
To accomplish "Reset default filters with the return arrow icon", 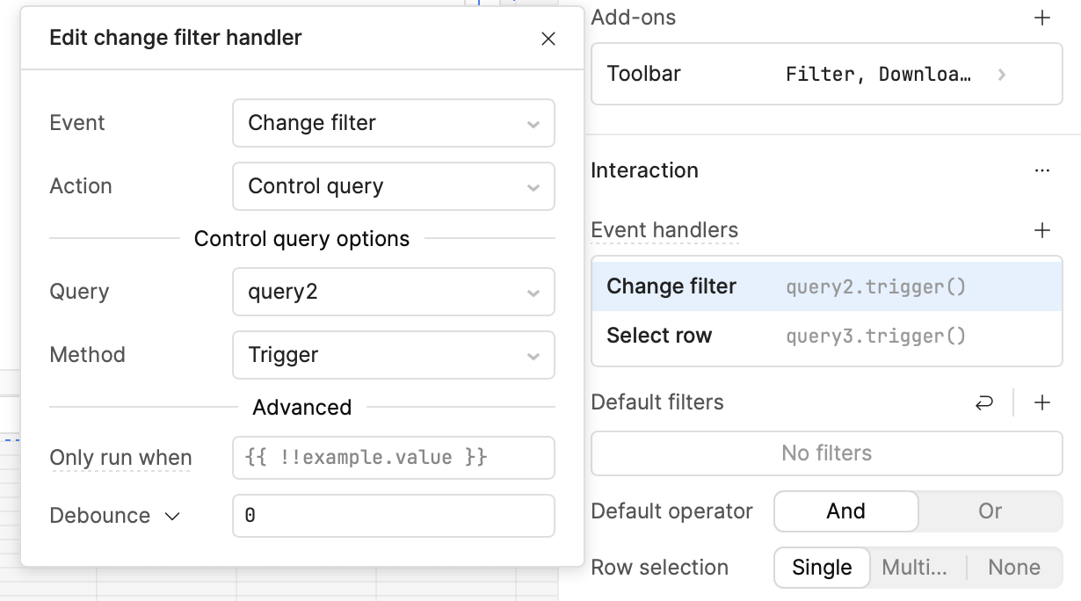I will pos(984,402).
